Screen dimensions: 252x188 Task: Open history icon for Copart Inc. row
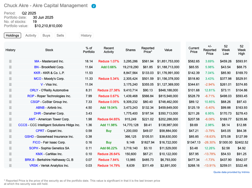(10, 131)
